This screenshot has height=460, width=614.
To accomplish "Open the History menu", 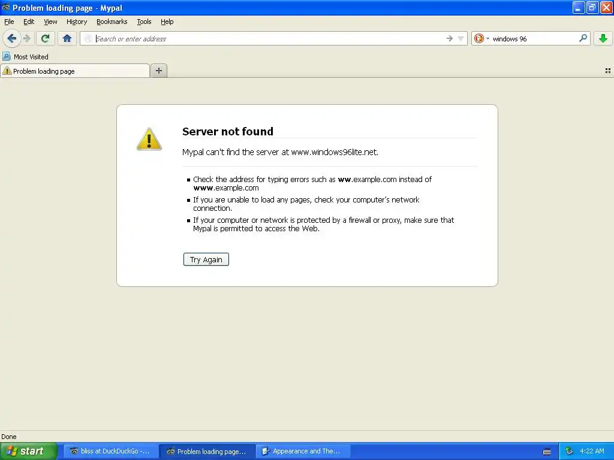I will [x=77, y=22].
